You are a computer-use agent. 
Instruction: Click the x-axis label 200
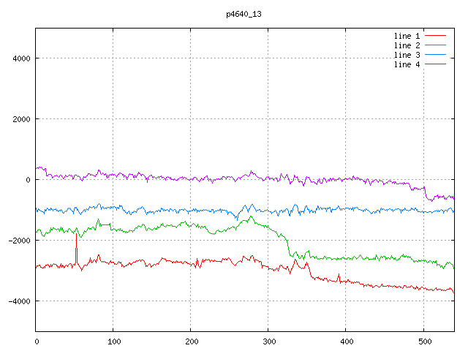[192, 341]
